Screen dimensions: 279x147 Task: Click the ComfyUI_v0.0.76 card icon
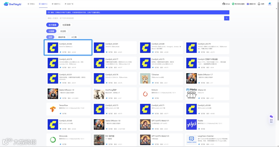coord(99,78)
